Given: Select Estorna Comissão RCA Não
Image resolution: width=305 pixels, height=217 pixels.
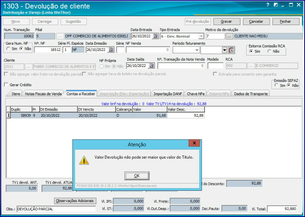Looking at the screenshot, I should pyautogui.click(x=269, y=51).
